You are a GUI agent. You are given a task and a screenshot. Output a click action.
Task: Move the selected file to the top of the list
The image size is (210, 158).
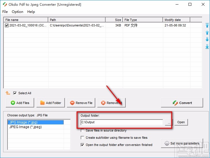[207, 25]
